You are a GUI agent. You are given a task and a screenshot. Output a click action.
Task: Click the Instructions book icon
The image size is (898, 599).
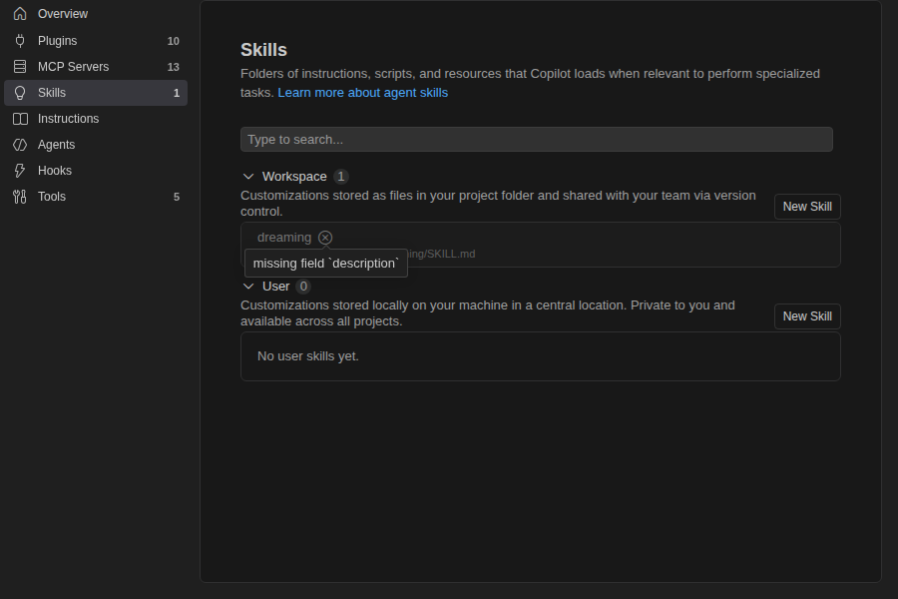pos(20,119)
